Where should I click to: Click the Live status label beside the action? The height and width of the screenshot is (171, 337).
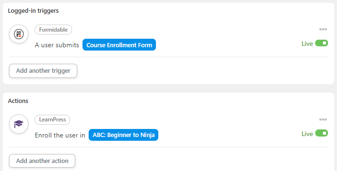pos(307,134)
